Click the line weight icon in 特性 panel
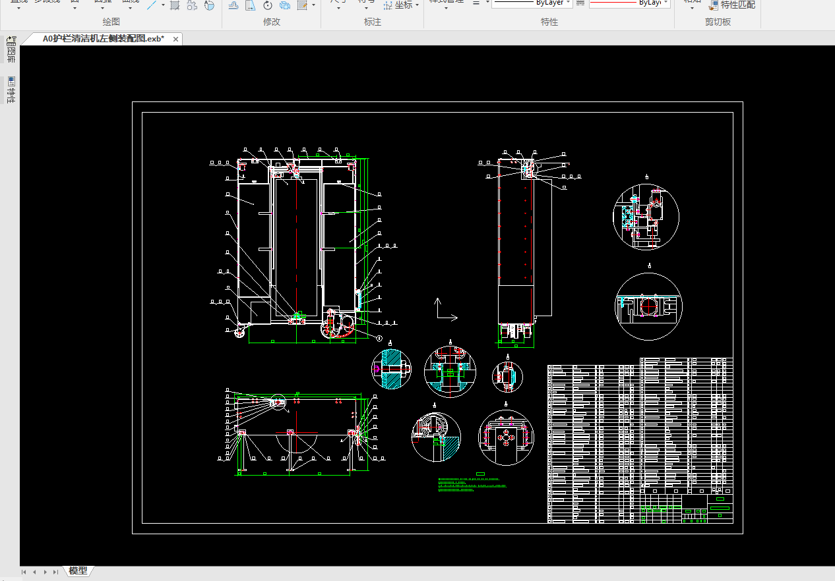835x581 pixels. (476, 3)
